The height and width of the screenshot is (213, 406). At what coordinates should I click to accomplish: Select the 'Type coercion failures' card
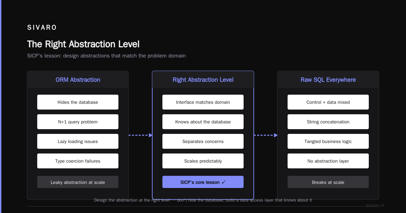pos(78,161)
